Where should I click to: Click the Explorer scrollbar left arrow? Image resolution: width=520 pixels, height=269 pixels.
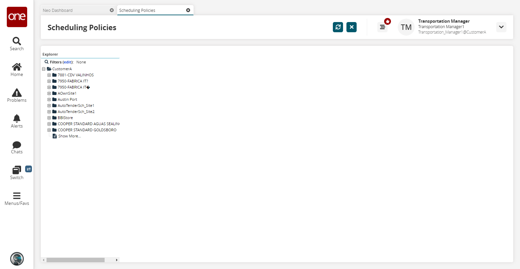tap(43, 260)
